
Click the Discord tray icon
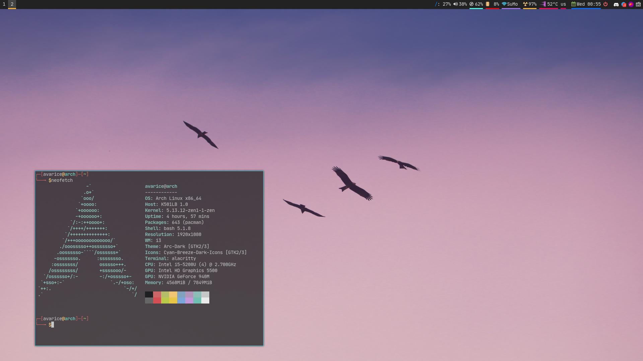tap(616, 4)
